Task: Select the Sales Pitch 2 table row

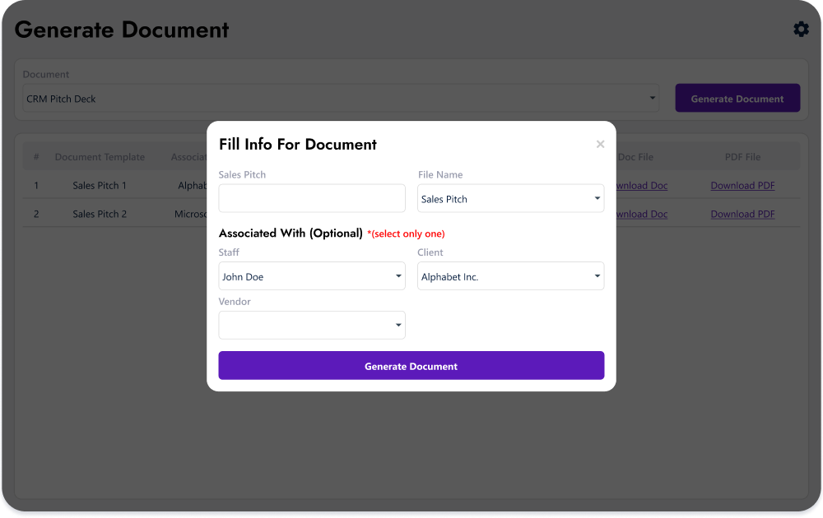Action: [x=99, y=214]
